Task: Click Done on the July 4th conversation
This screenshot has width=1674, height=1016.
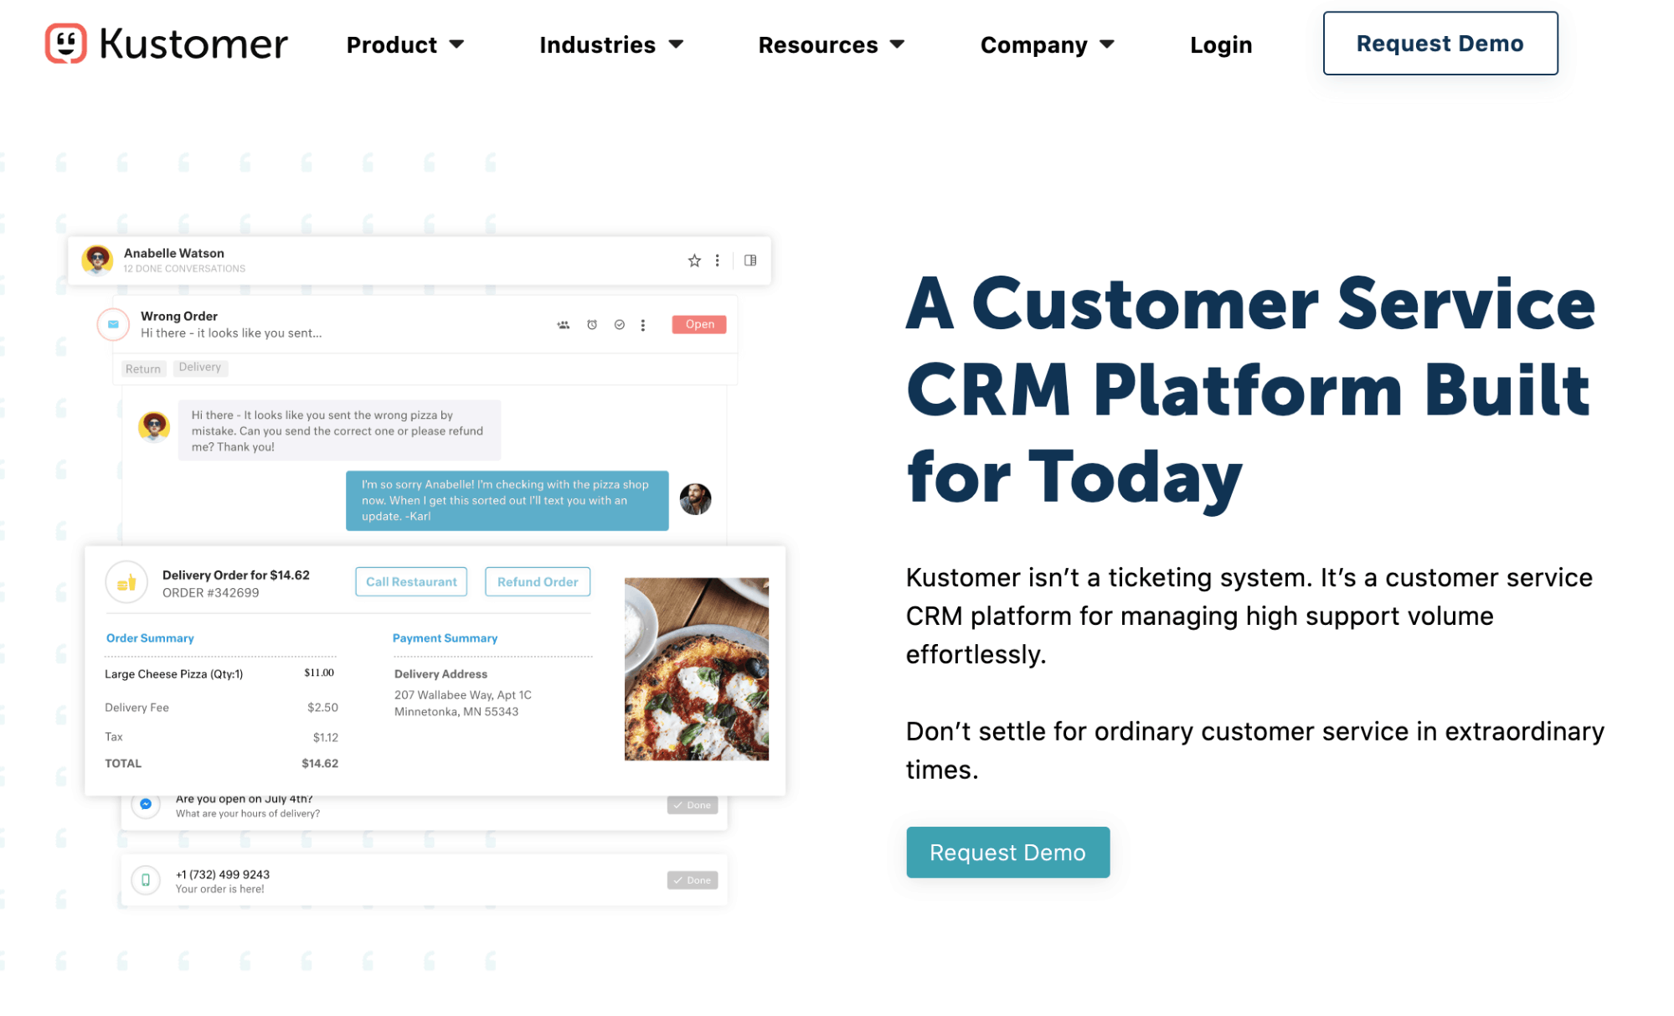Action: [693, 805]
